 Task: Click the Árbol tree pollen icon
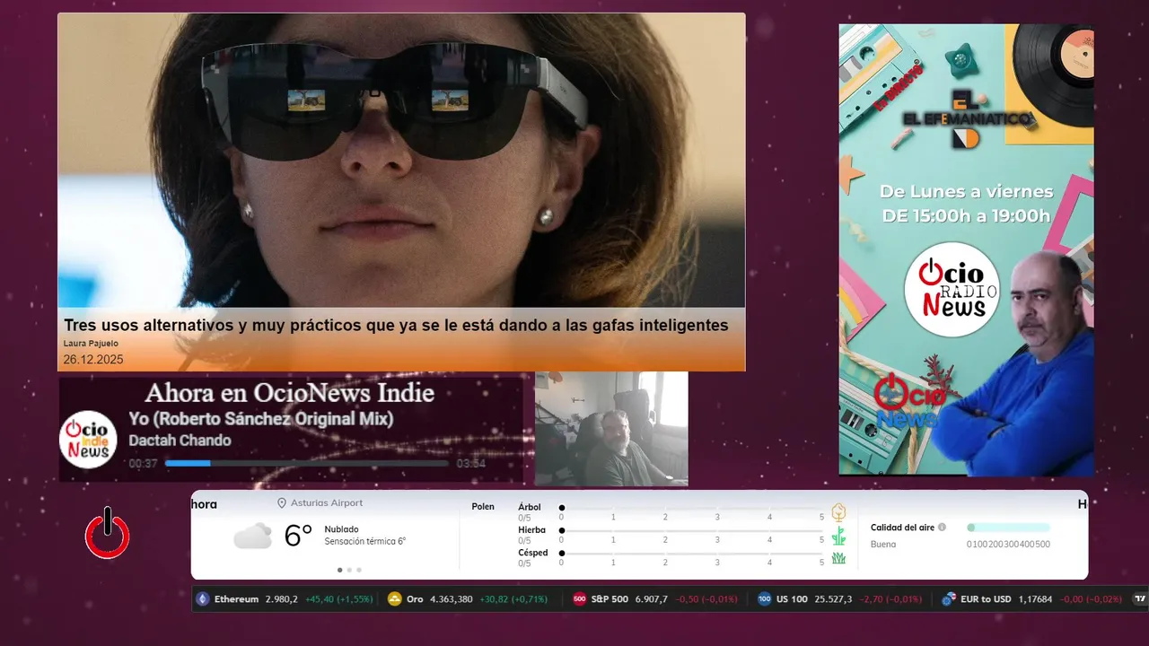(x=838, y=512)
